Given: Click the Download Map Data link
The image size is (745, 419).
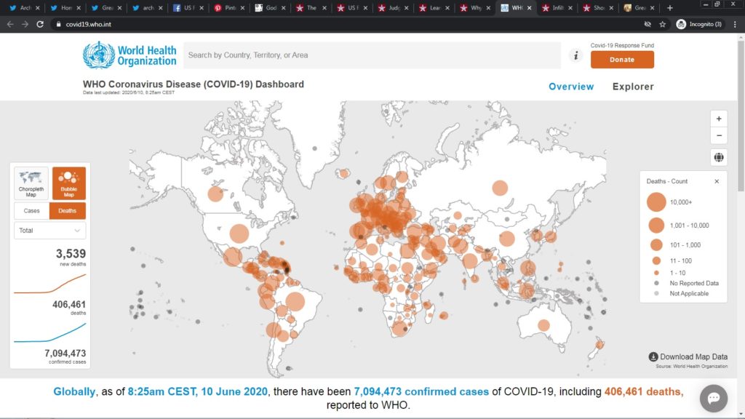Looking at the screenshot, I should (x=688, y=357).
